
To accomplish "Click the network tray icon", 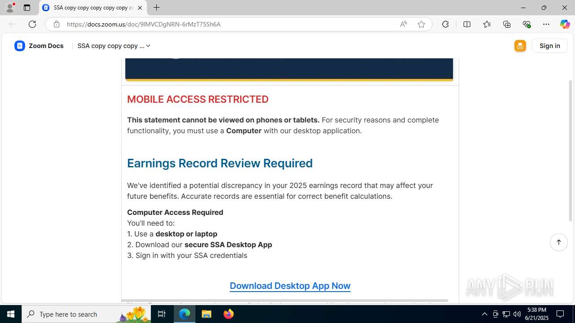I will pos(506,314).
